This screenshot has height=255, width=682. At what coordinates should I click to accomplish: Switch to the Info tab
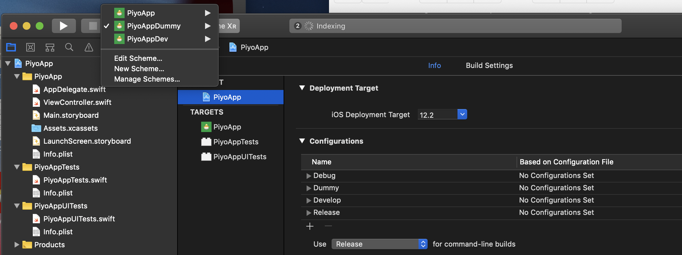click(x=434, y=65)
